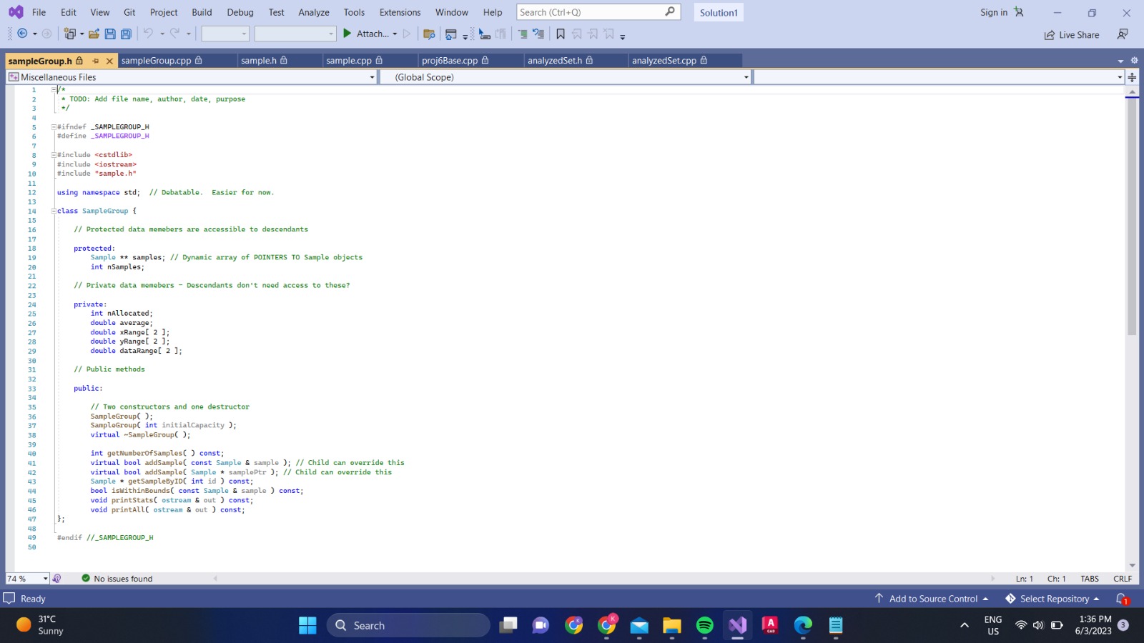
Task: Click the Find in Files folder icon
Action: coord(429,34)
